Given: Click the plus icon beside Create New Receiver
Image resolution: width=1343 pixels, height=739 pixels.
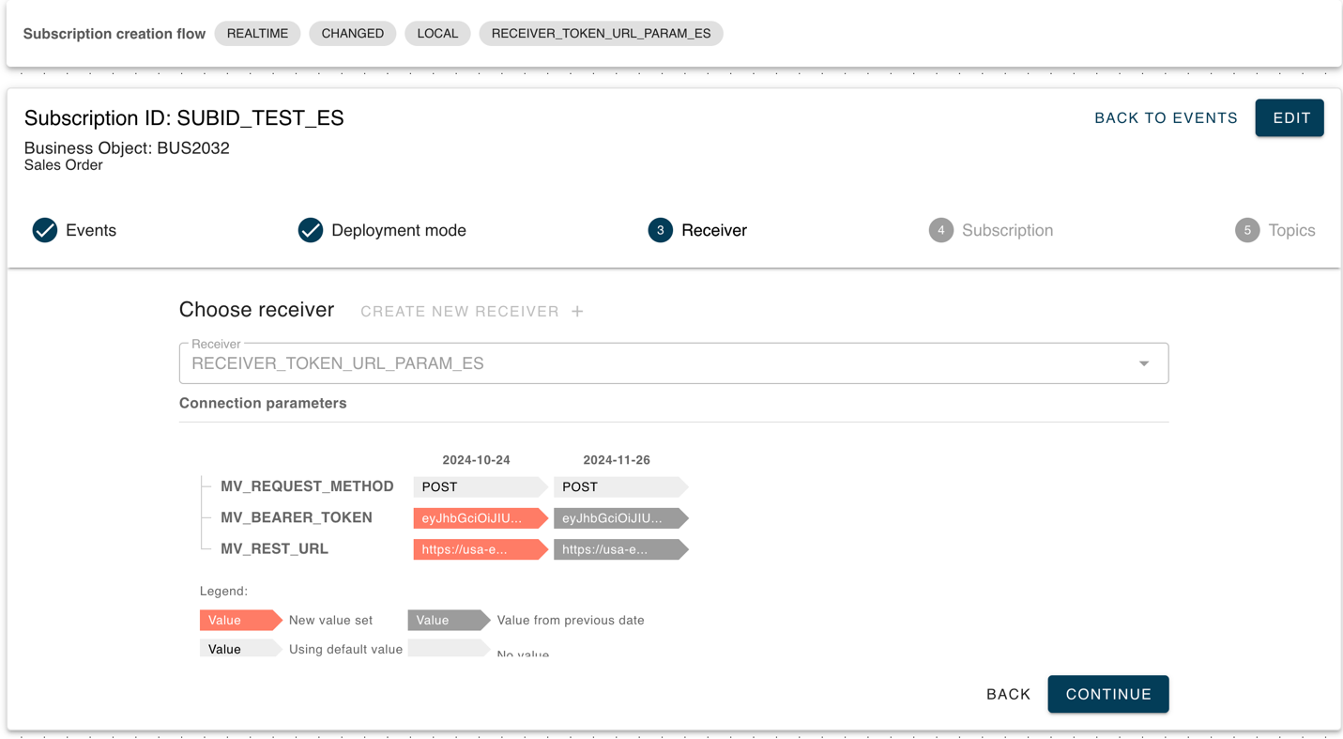Looking at the screenshot, I should [577, 312].
